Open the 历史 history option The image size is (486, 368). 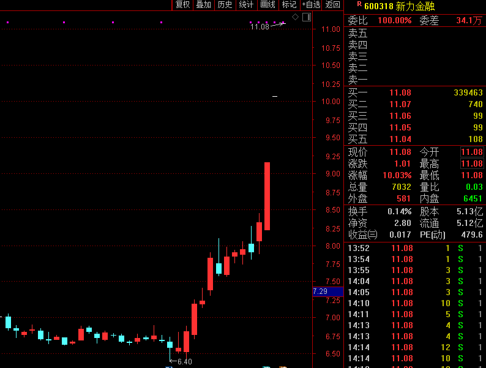coord(225,5)
